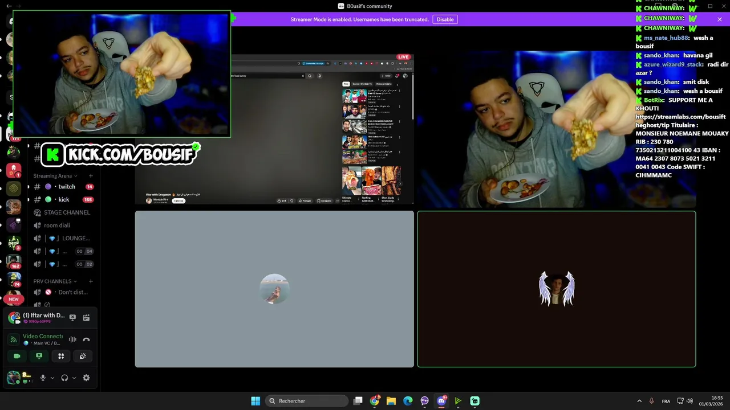730x410 pixels.
Task: Open streamlabs.com/bousift link in chat overlay
Action: point(680,117)
